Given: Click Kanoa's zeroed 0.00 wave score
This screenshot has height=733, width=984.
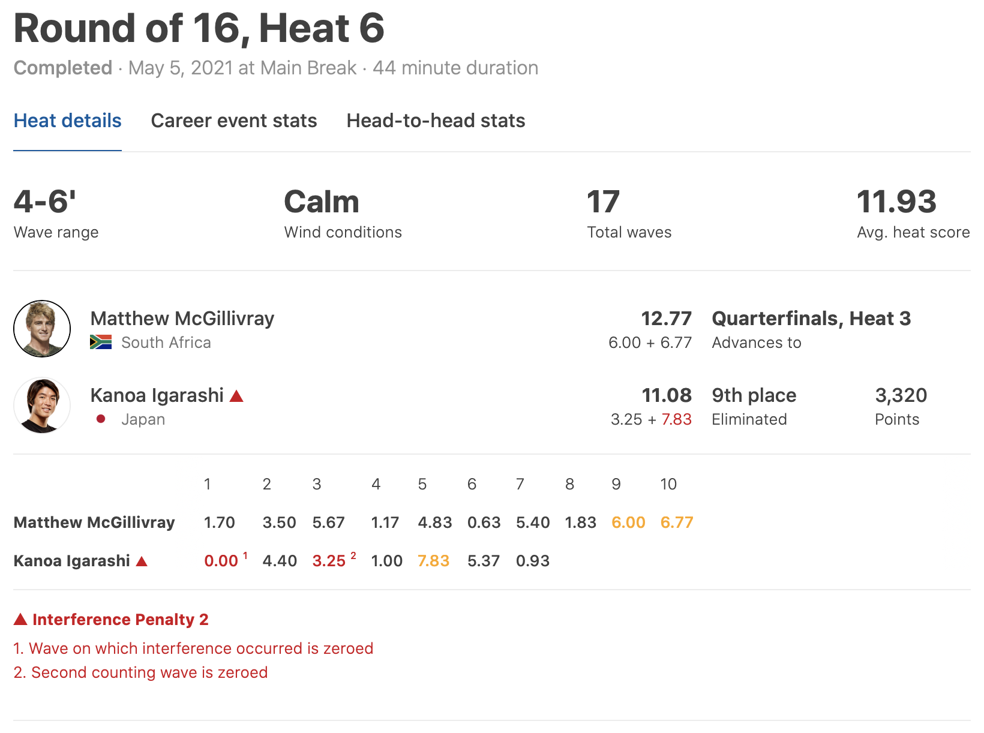Looking at the screenshot, I should [221, 561].
